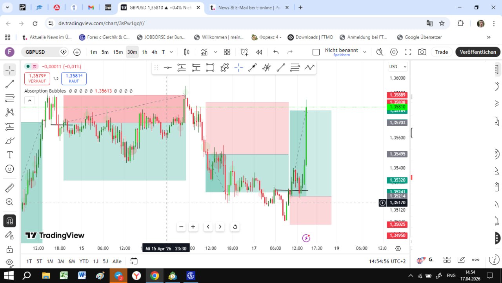502x283 pixels.
Task: Toggle hide all drawings eye icon
Action: click(9, 262)
